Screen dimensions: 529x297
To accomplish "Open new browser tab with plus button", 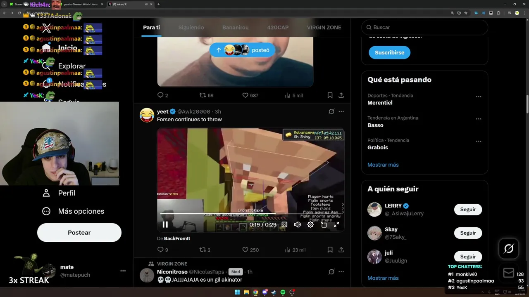I will coord(159,4).
